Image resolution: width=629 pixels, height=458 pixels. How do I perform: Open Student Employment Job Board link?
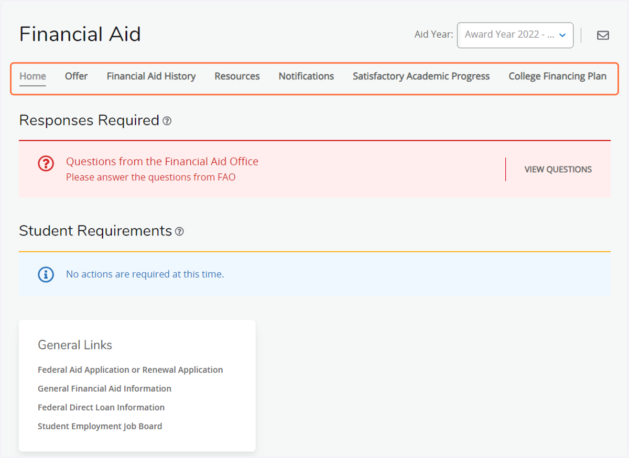tap(100, 426)
